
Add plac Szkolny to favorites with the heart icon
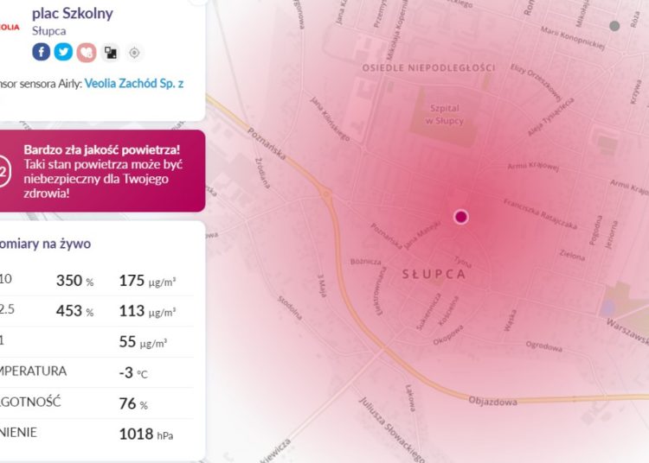click(86, 52)
